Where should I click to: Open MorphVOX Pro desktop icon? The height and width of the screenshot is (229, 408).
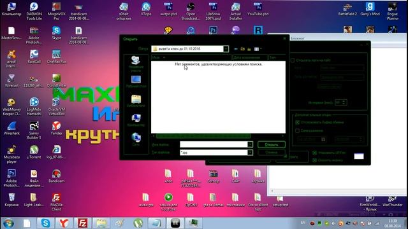coord(56,11)
